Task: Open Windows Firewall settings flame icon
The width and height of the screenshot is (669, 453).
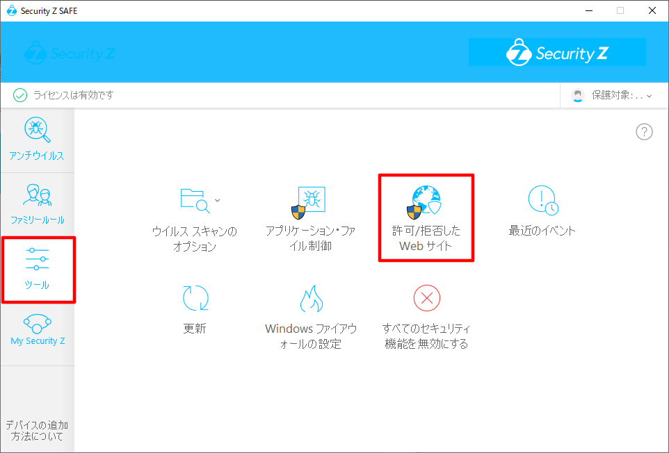Action: pos(311,299)
